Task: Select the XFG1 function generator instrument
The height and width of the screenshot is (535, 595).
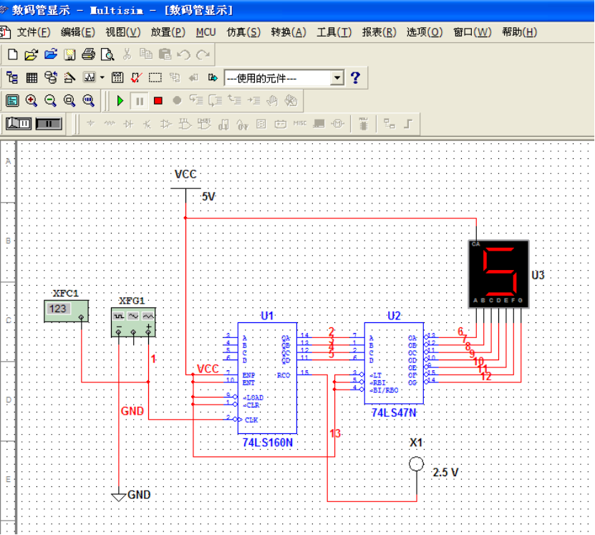Action: 133,322
